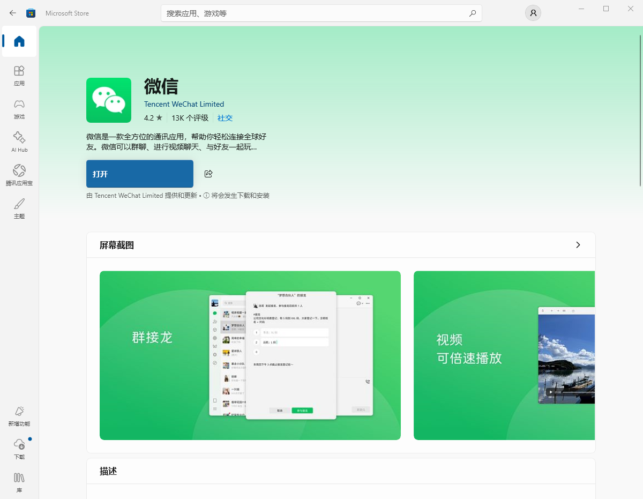The width and height of the screenshot is (643, 499).
Task: Open the 主题 (Themes) section
Action: coord(19,208)
